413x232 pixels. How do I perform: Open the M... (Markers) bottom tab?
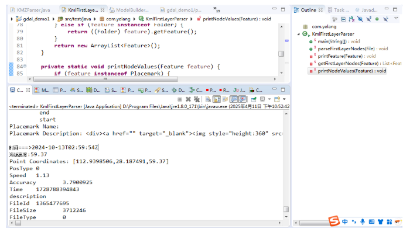(42, 90)
